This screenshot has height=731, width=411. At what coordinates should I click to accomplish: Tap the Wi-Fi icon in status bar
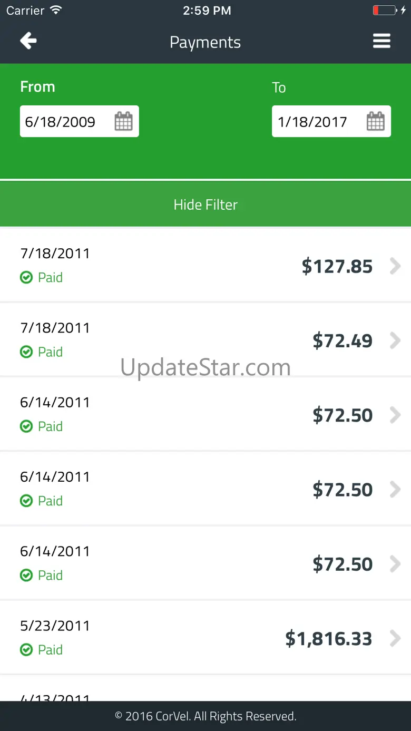point(55,10)
